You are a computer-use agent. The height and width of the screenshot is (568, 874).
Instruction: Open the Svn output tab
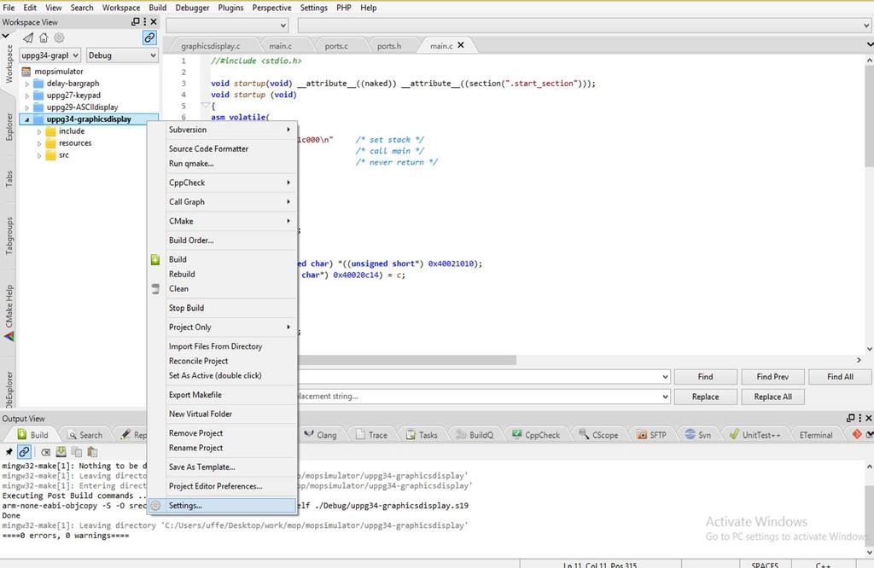click(x=698, y=435)
